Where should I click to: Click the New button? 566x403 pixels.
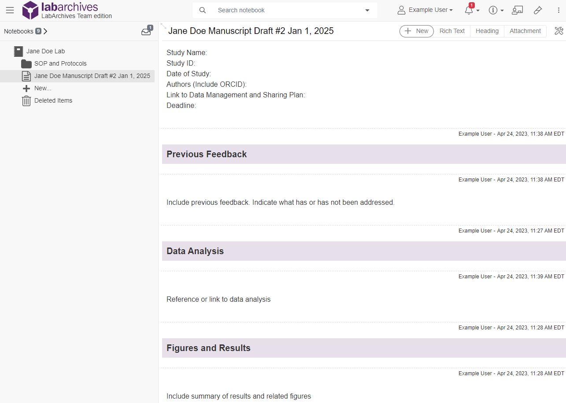click(416, 31)
